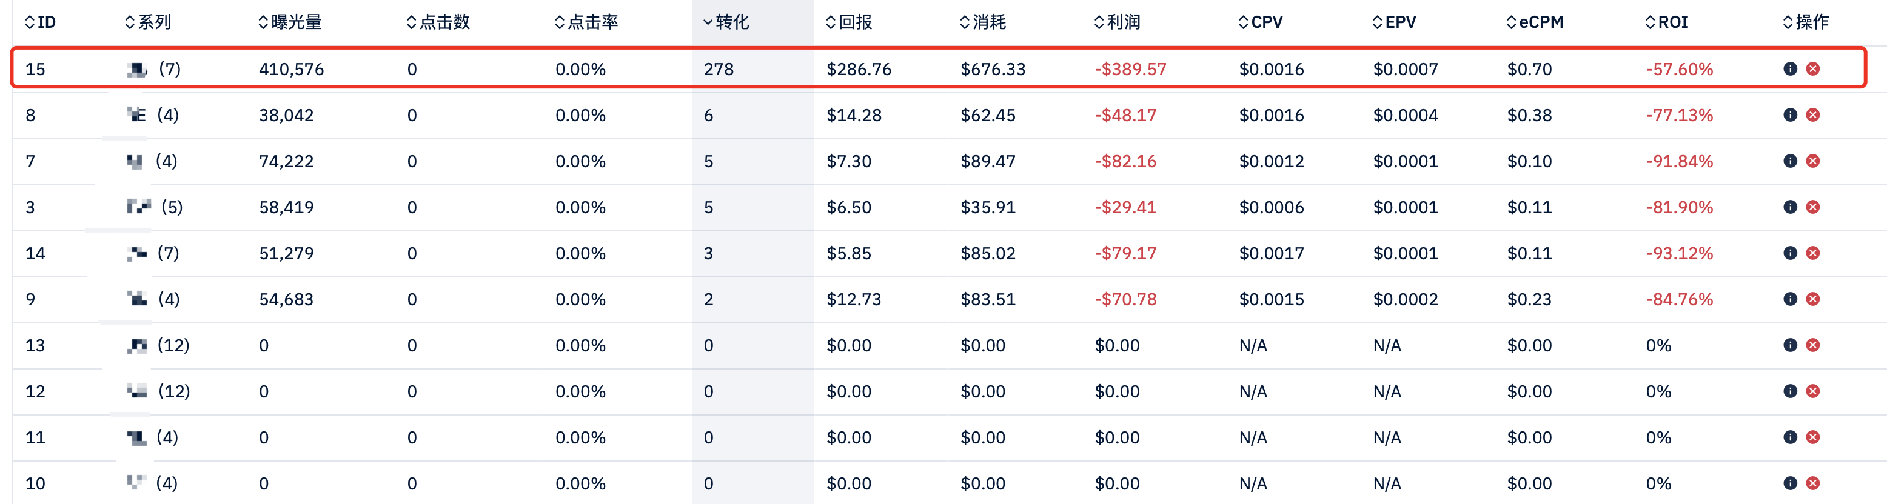Click the series thumbnail in row 9
Viewport: 1887px width, 504px height.
(x=137, y=299)
